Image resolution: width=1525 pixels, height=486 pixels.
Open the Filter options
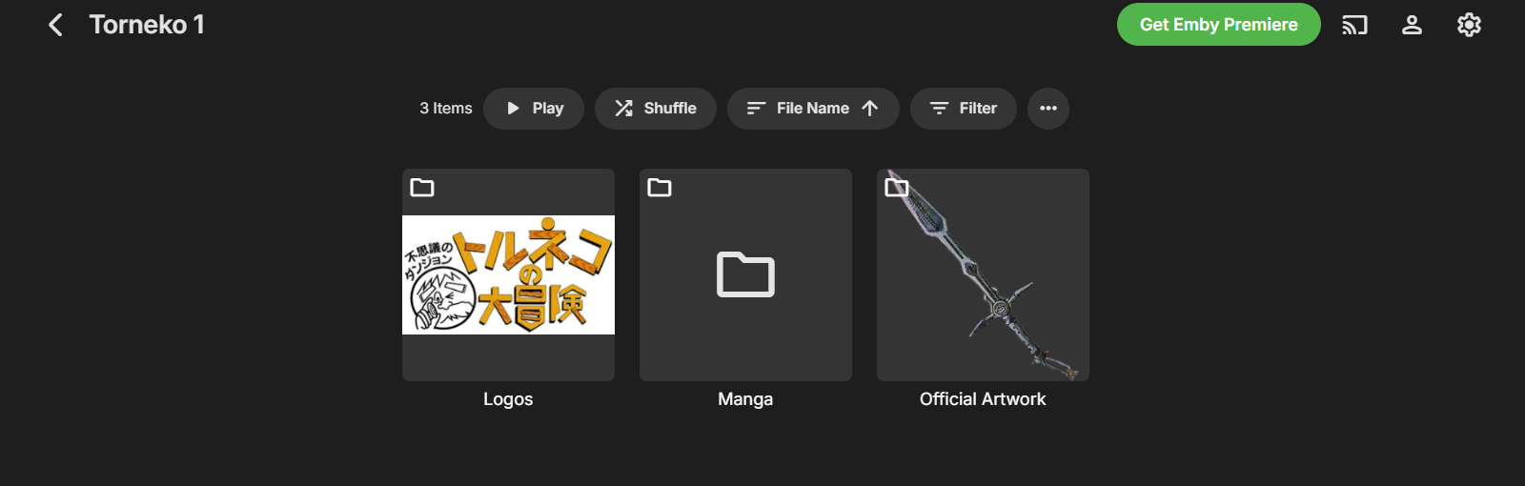[x=964, y=109]
